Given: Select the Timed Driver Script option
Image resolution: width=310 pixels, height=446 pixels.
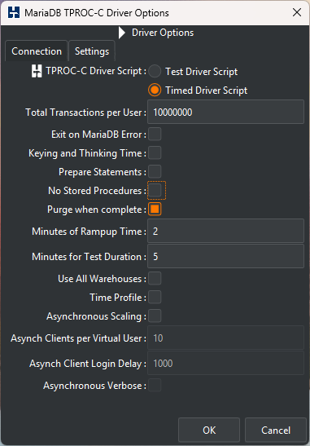Looking at the screenshot, I should [155, 91].
